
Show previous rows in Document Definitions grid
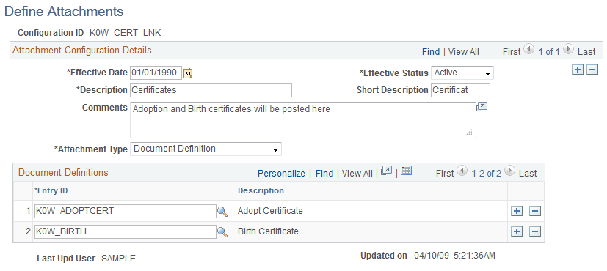(x=462, y=171)
